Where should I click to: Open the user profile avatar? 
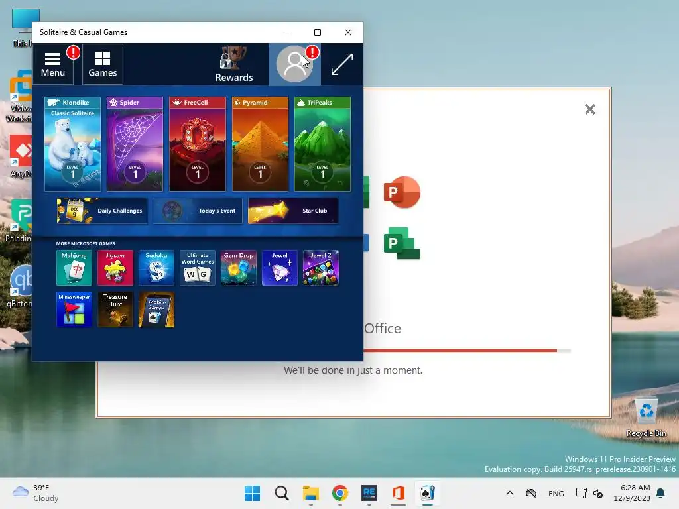(x=294, y=64)
